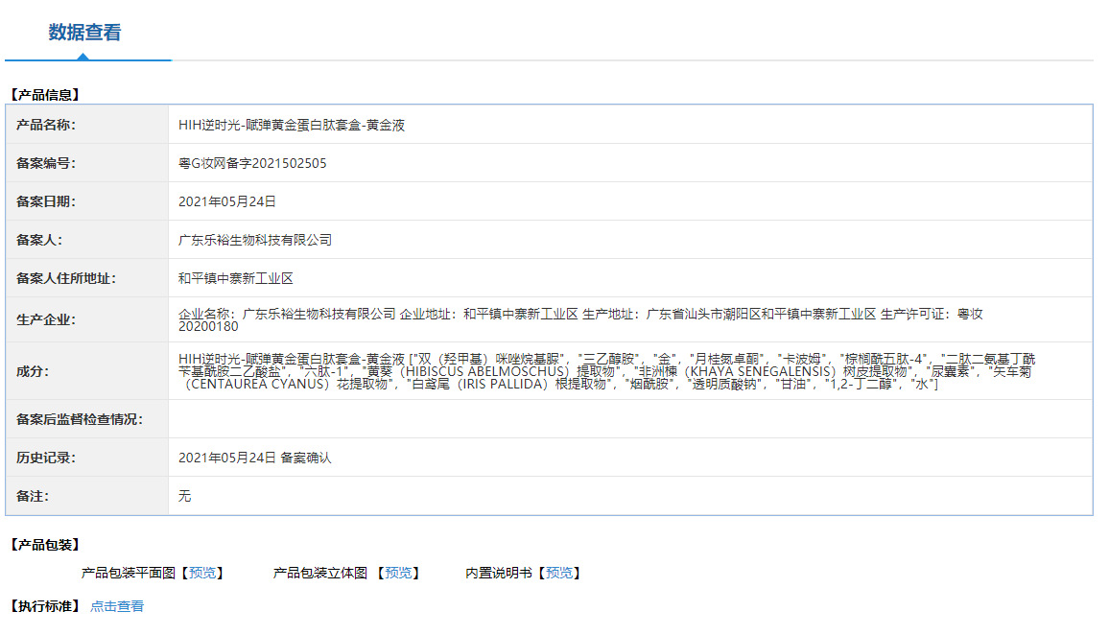This screenshot has height=635, width=1109.
Task: Preview the 产品包装立体图 image
Action: pos(398,573)
